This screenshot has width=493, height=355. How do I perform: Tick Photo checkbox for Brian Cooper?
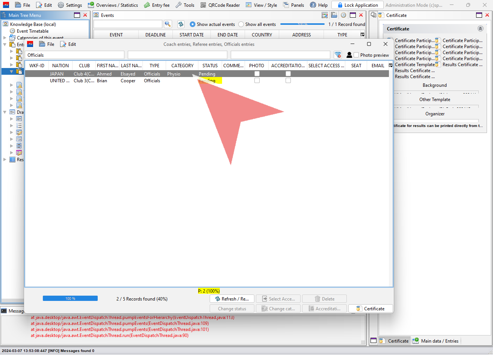pyautogui.click(x=257, y=80)
